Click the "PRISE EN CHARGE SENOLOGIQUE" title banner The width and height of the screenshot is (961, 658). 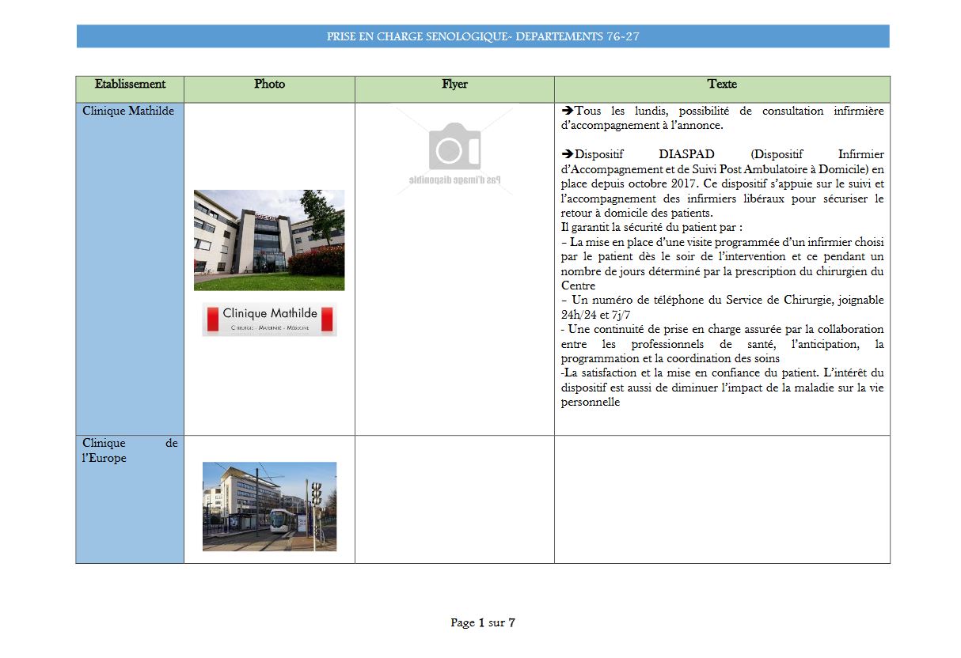[483, 36]
